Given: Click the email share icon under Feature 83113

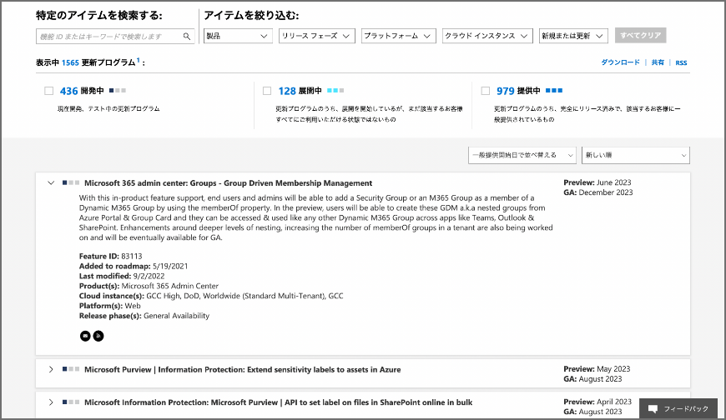Looking at the screenshot, I should pyautogui.click(x=85, y=336).
